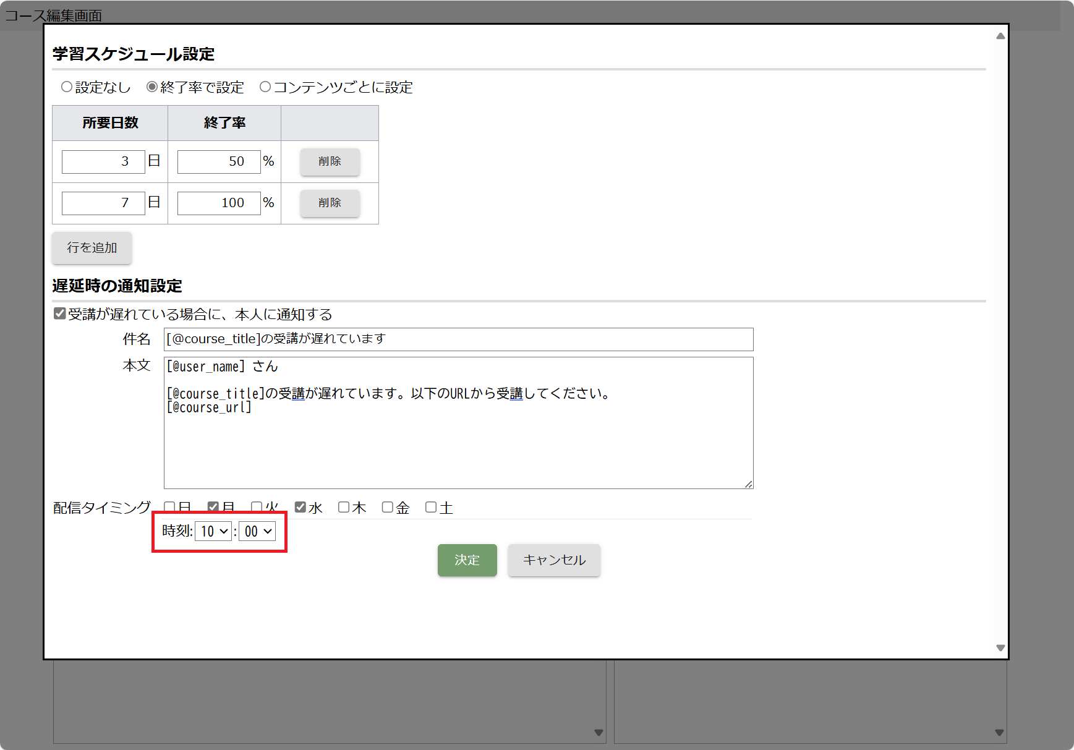Open the hour dropdown showing 10
This screenshot has height=750, width=1074.
(213, 531)
